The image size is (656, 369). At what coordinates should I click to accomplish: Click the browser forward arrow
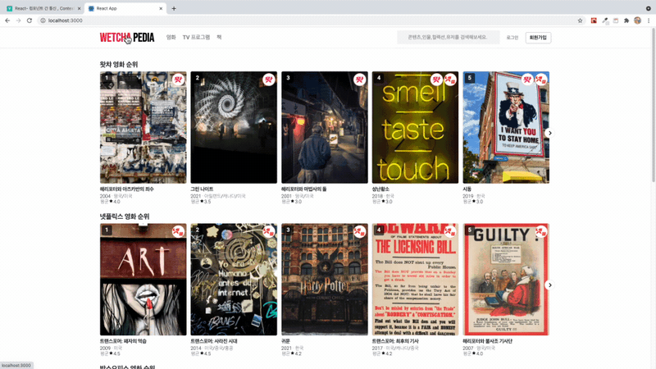pos(18,20)
